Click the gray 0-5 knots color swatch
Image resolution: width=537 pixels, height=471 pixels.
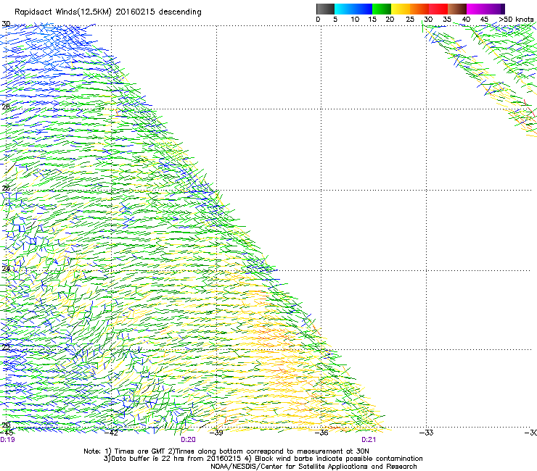[x=325, y=9]
